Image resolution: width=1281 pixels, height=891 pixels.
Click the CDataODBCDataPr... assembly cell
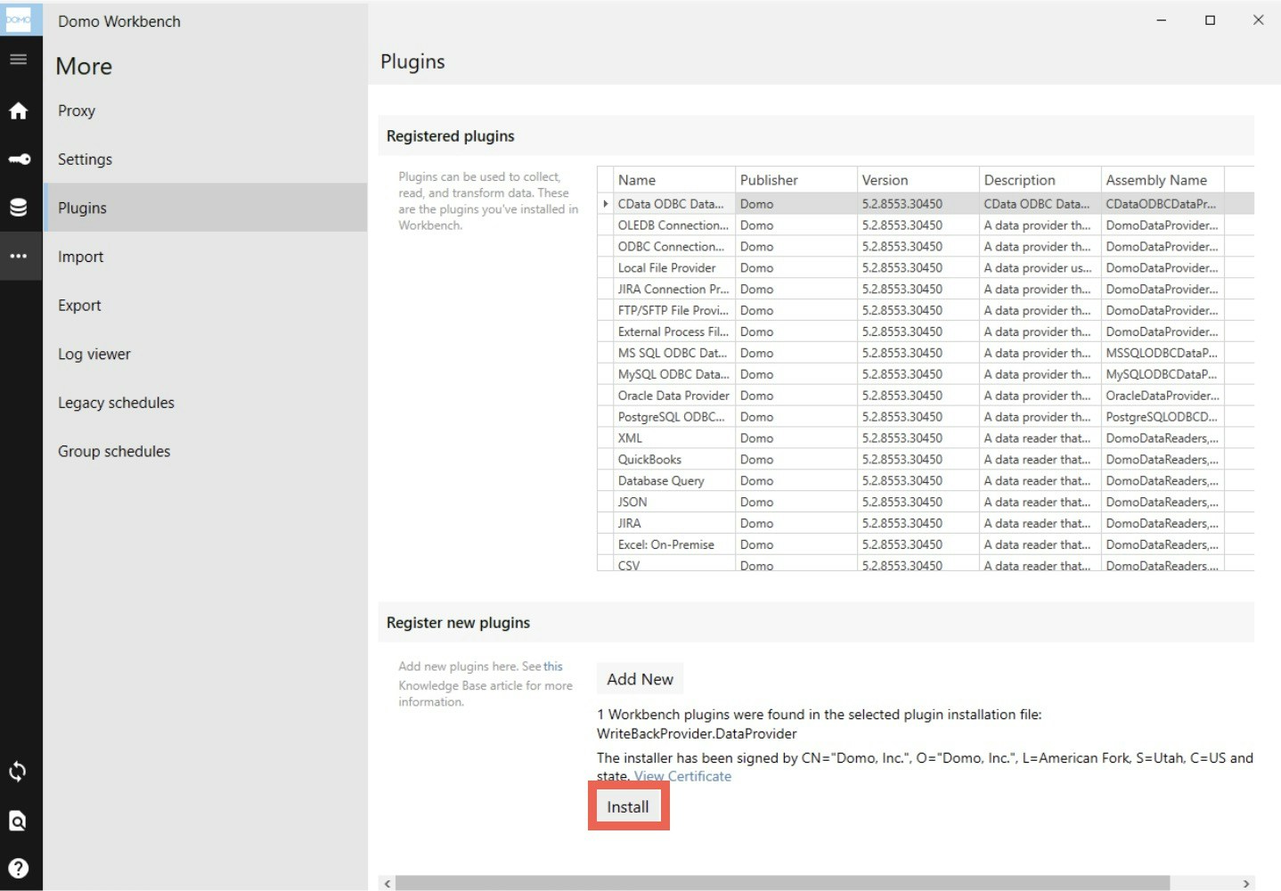(1163, 204)
